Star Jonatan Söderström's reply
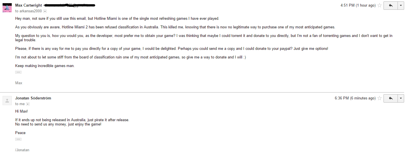Viewport: 407px width, 157px height. pyautogui.click(x=380, y=98)
